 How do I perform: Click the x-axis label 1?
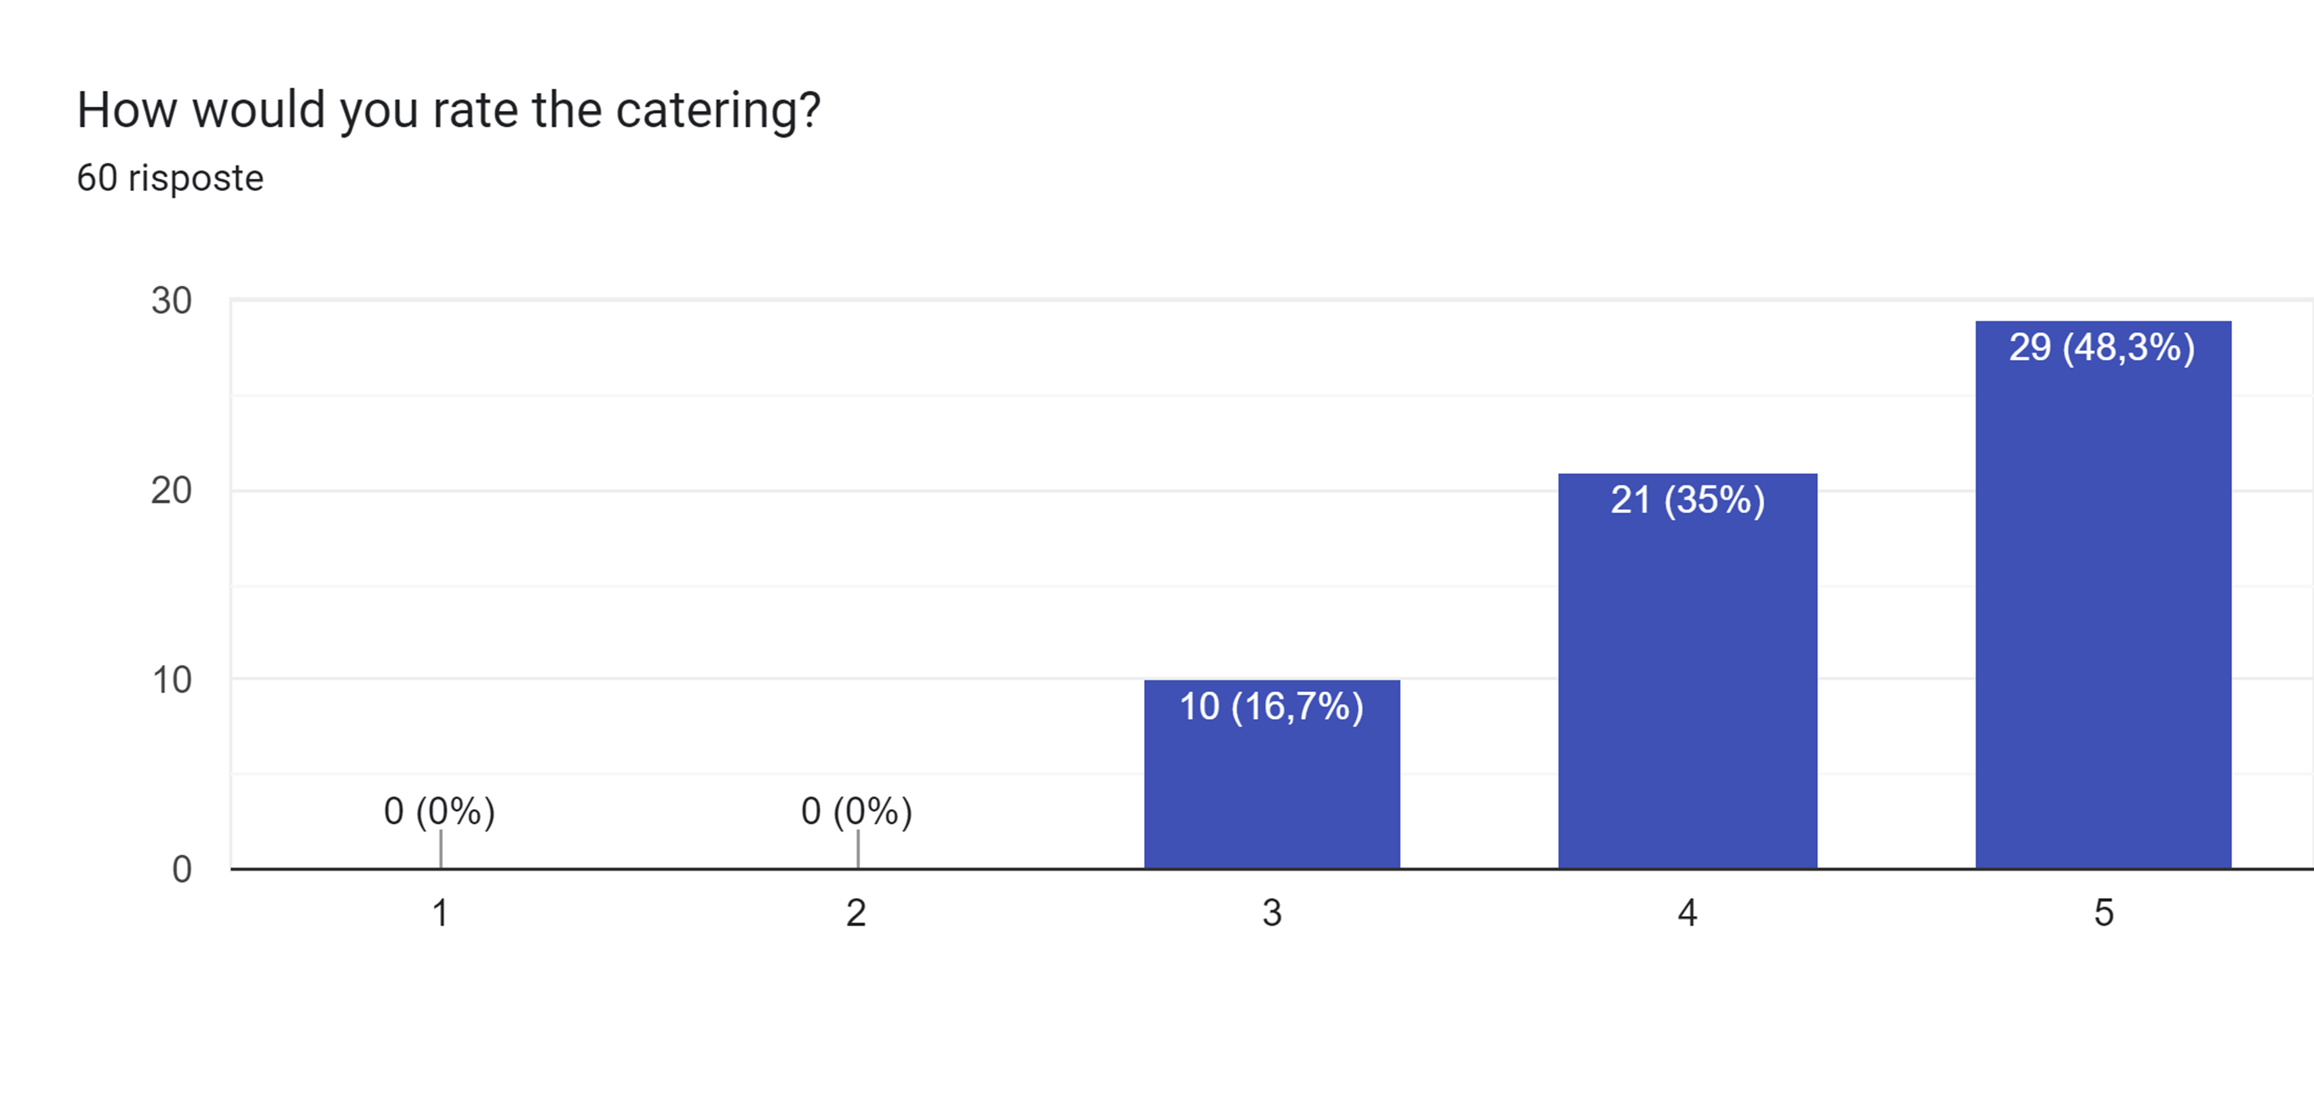click(440, 913)
